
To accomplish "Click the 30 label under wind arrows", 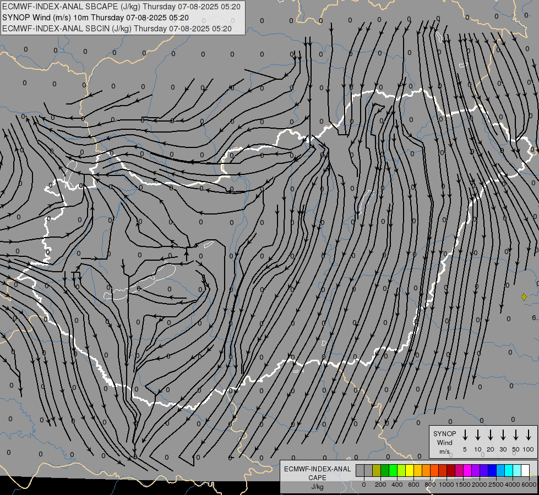I will point(503,449).
